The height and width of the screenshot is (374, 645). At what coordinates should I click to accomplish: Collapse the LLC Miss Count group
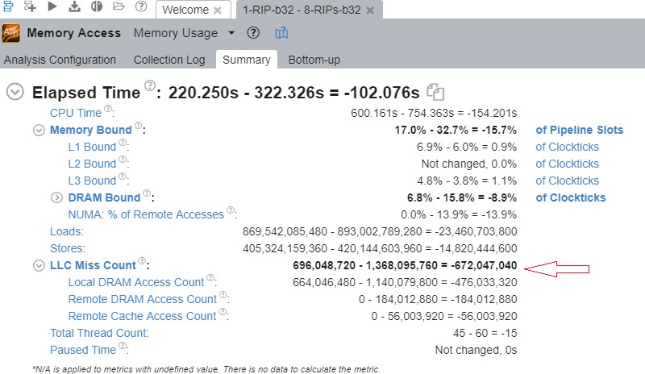[39, 265]
